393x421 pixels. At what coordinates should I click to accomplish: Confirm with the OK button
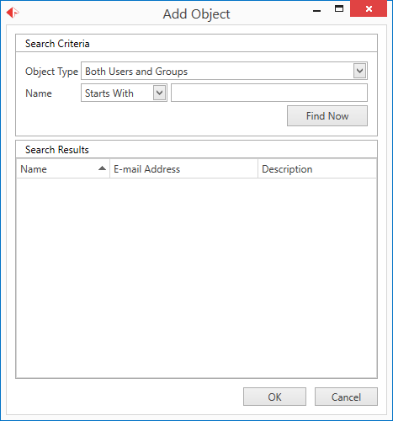(274, 397)
